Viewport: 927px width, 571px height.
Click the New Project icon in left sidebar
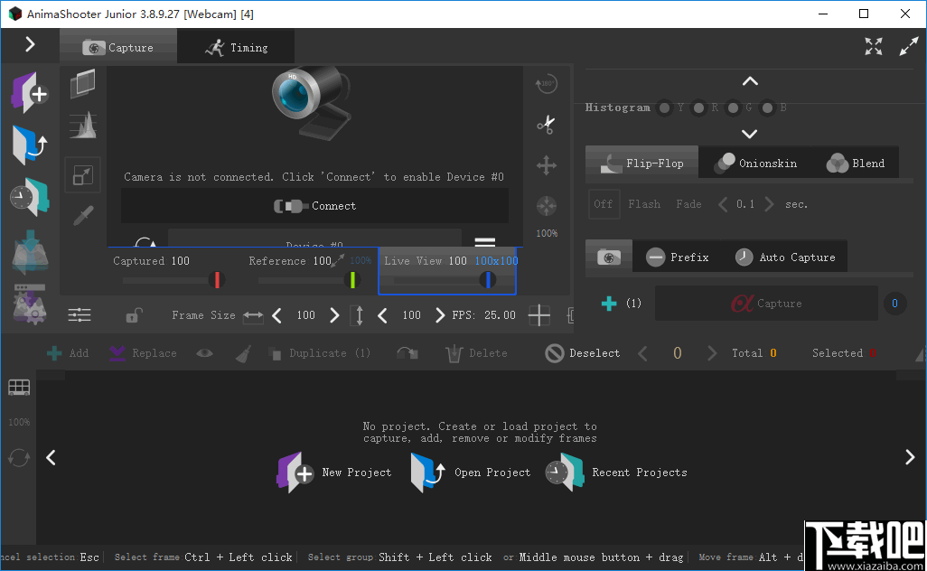coord(30,93)
